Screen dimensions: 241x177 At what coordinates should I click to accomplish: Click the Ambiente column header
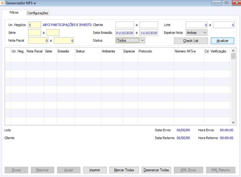[112, 51]
